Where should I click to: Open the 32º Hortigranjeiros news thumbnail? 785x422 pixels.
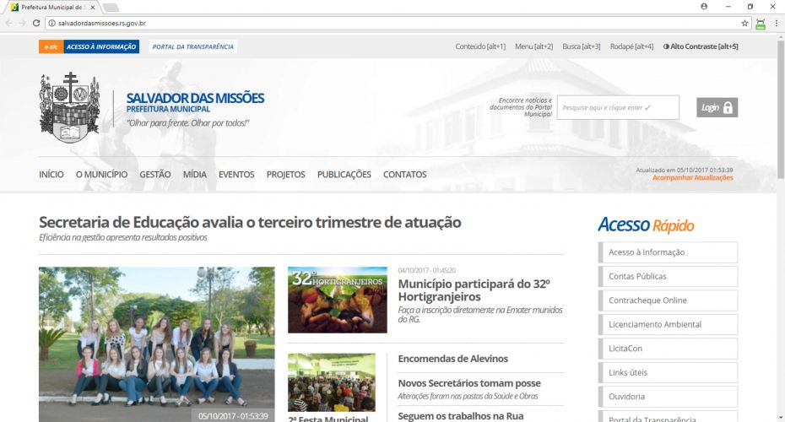point(337,300)
